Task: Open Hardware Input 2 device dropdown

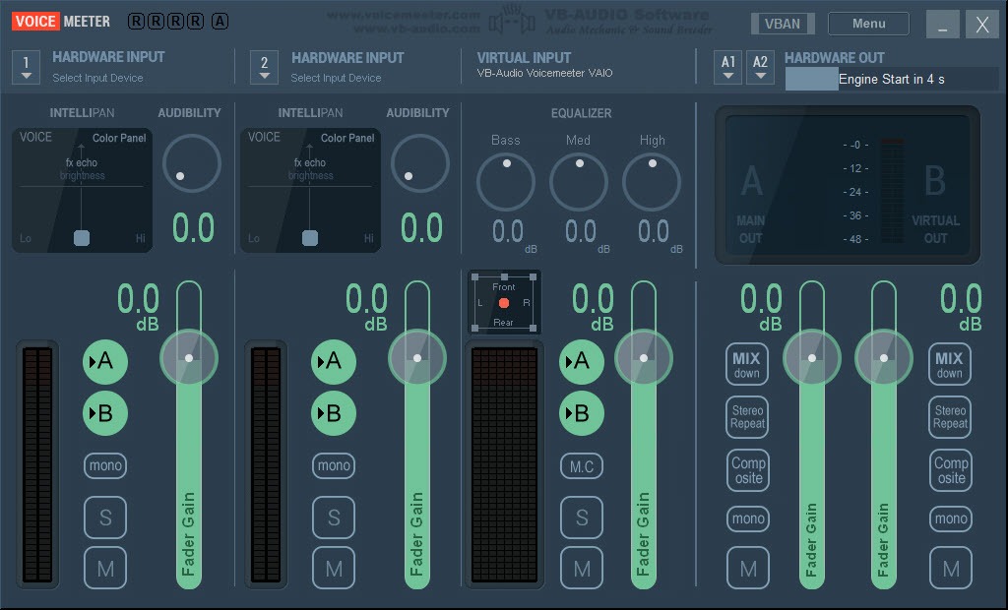Action: tap(264, 67)
